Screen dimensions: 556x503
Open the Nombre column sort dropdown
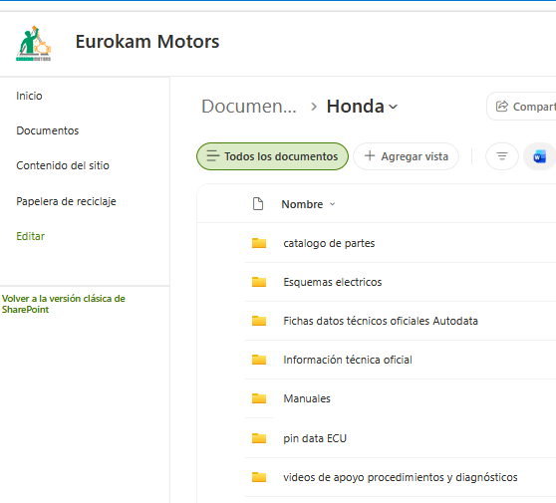point(332,204)
